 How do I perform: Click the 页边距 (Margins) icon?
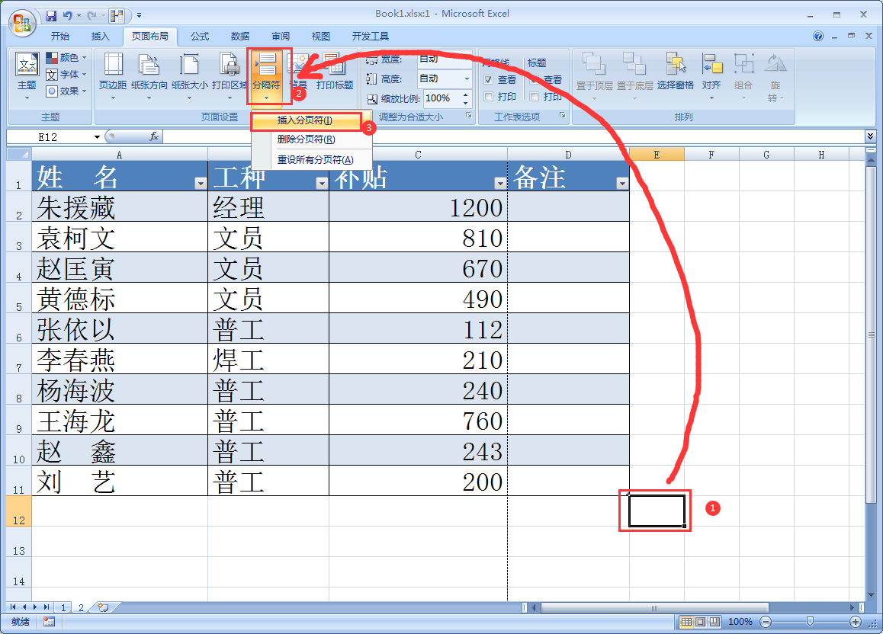[113, 74]
